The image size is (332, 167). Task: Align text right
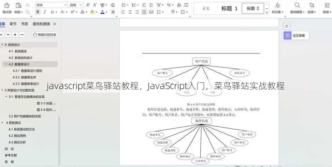coord(137,12)
